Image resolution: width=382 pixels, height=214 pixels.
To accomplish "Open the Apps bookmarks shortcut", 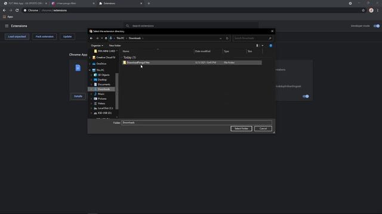I will coord(8,17).
